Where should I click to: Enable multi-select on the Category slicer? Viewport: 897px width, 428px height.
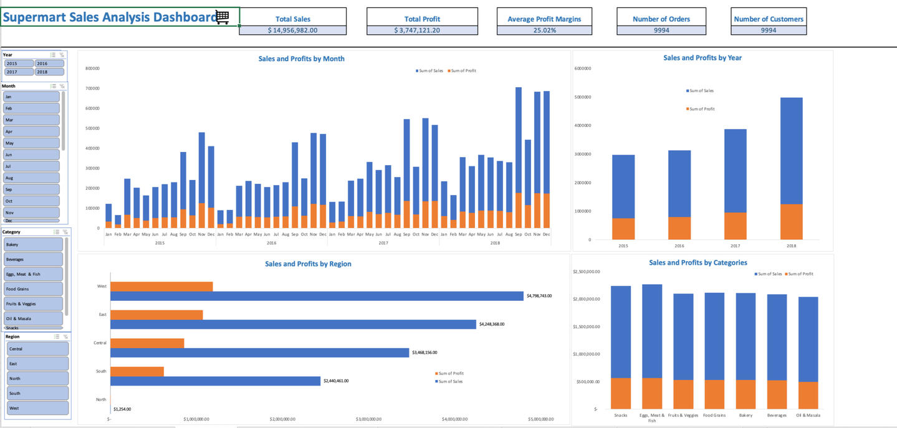pos(56,232)
